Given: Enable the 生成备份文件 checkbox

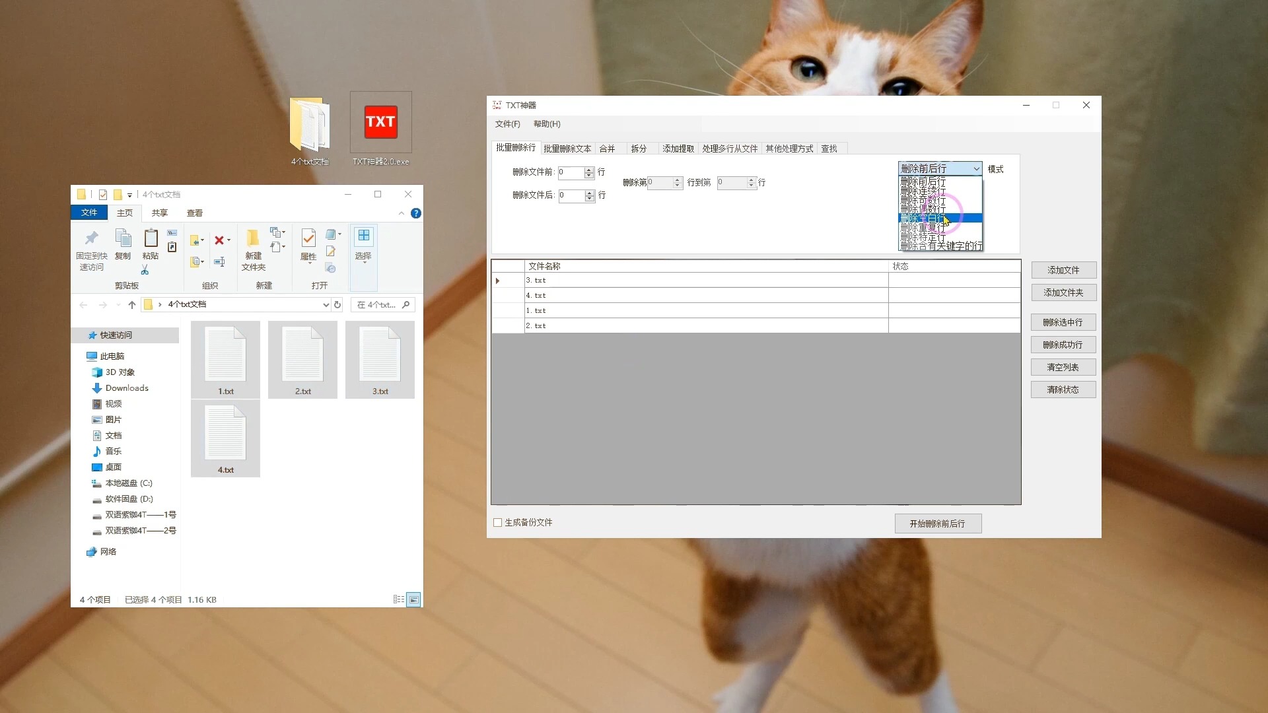Looking at the screenshot, I should tap(498, 522).
